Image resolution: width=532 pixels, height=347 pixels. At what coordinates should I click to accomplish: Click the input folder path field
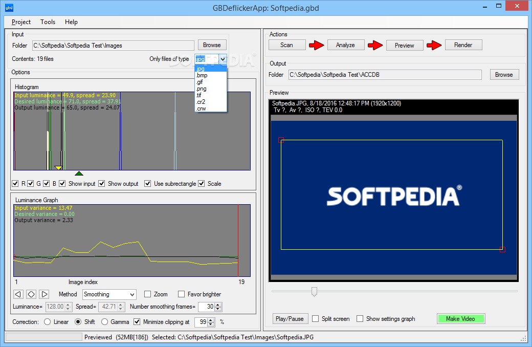[113, 46]
